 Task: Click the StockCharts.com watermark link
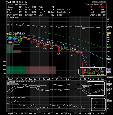coord(99,2)
